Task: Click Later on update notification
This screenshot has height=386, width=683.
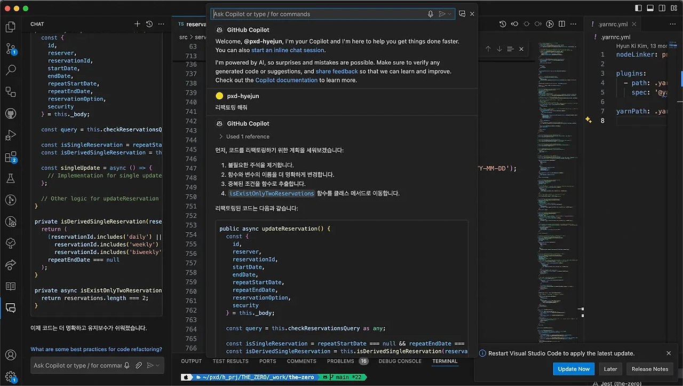Action: click(x=610, y=369)
